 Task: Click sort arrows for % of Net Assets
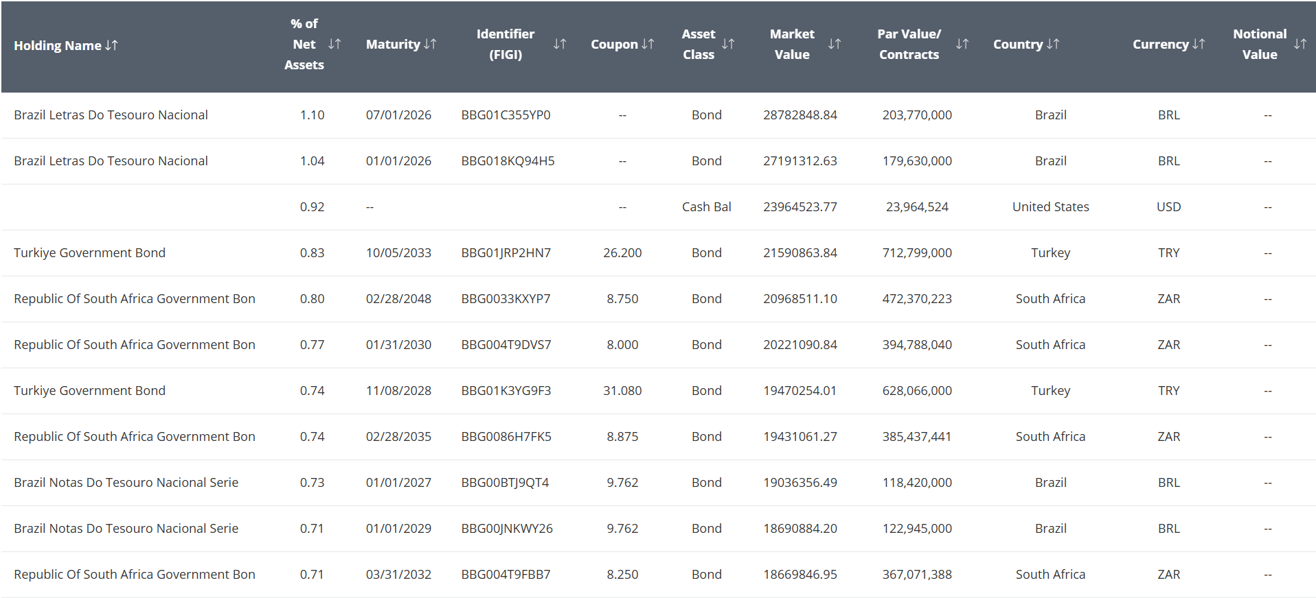tap(334, 44)
